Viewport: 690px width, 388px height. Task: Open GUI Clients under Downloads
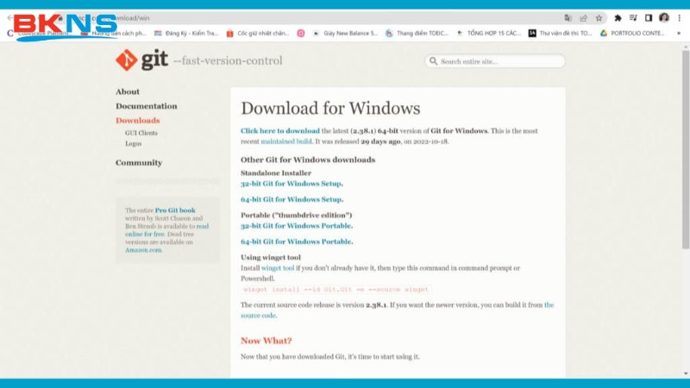click(141, 133)
